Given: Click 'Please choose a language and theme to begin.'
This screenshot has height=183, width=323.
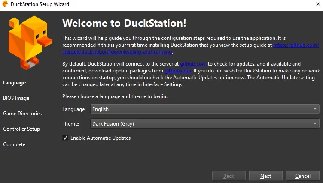Looking at the screenshot, I should pos(115,96).
